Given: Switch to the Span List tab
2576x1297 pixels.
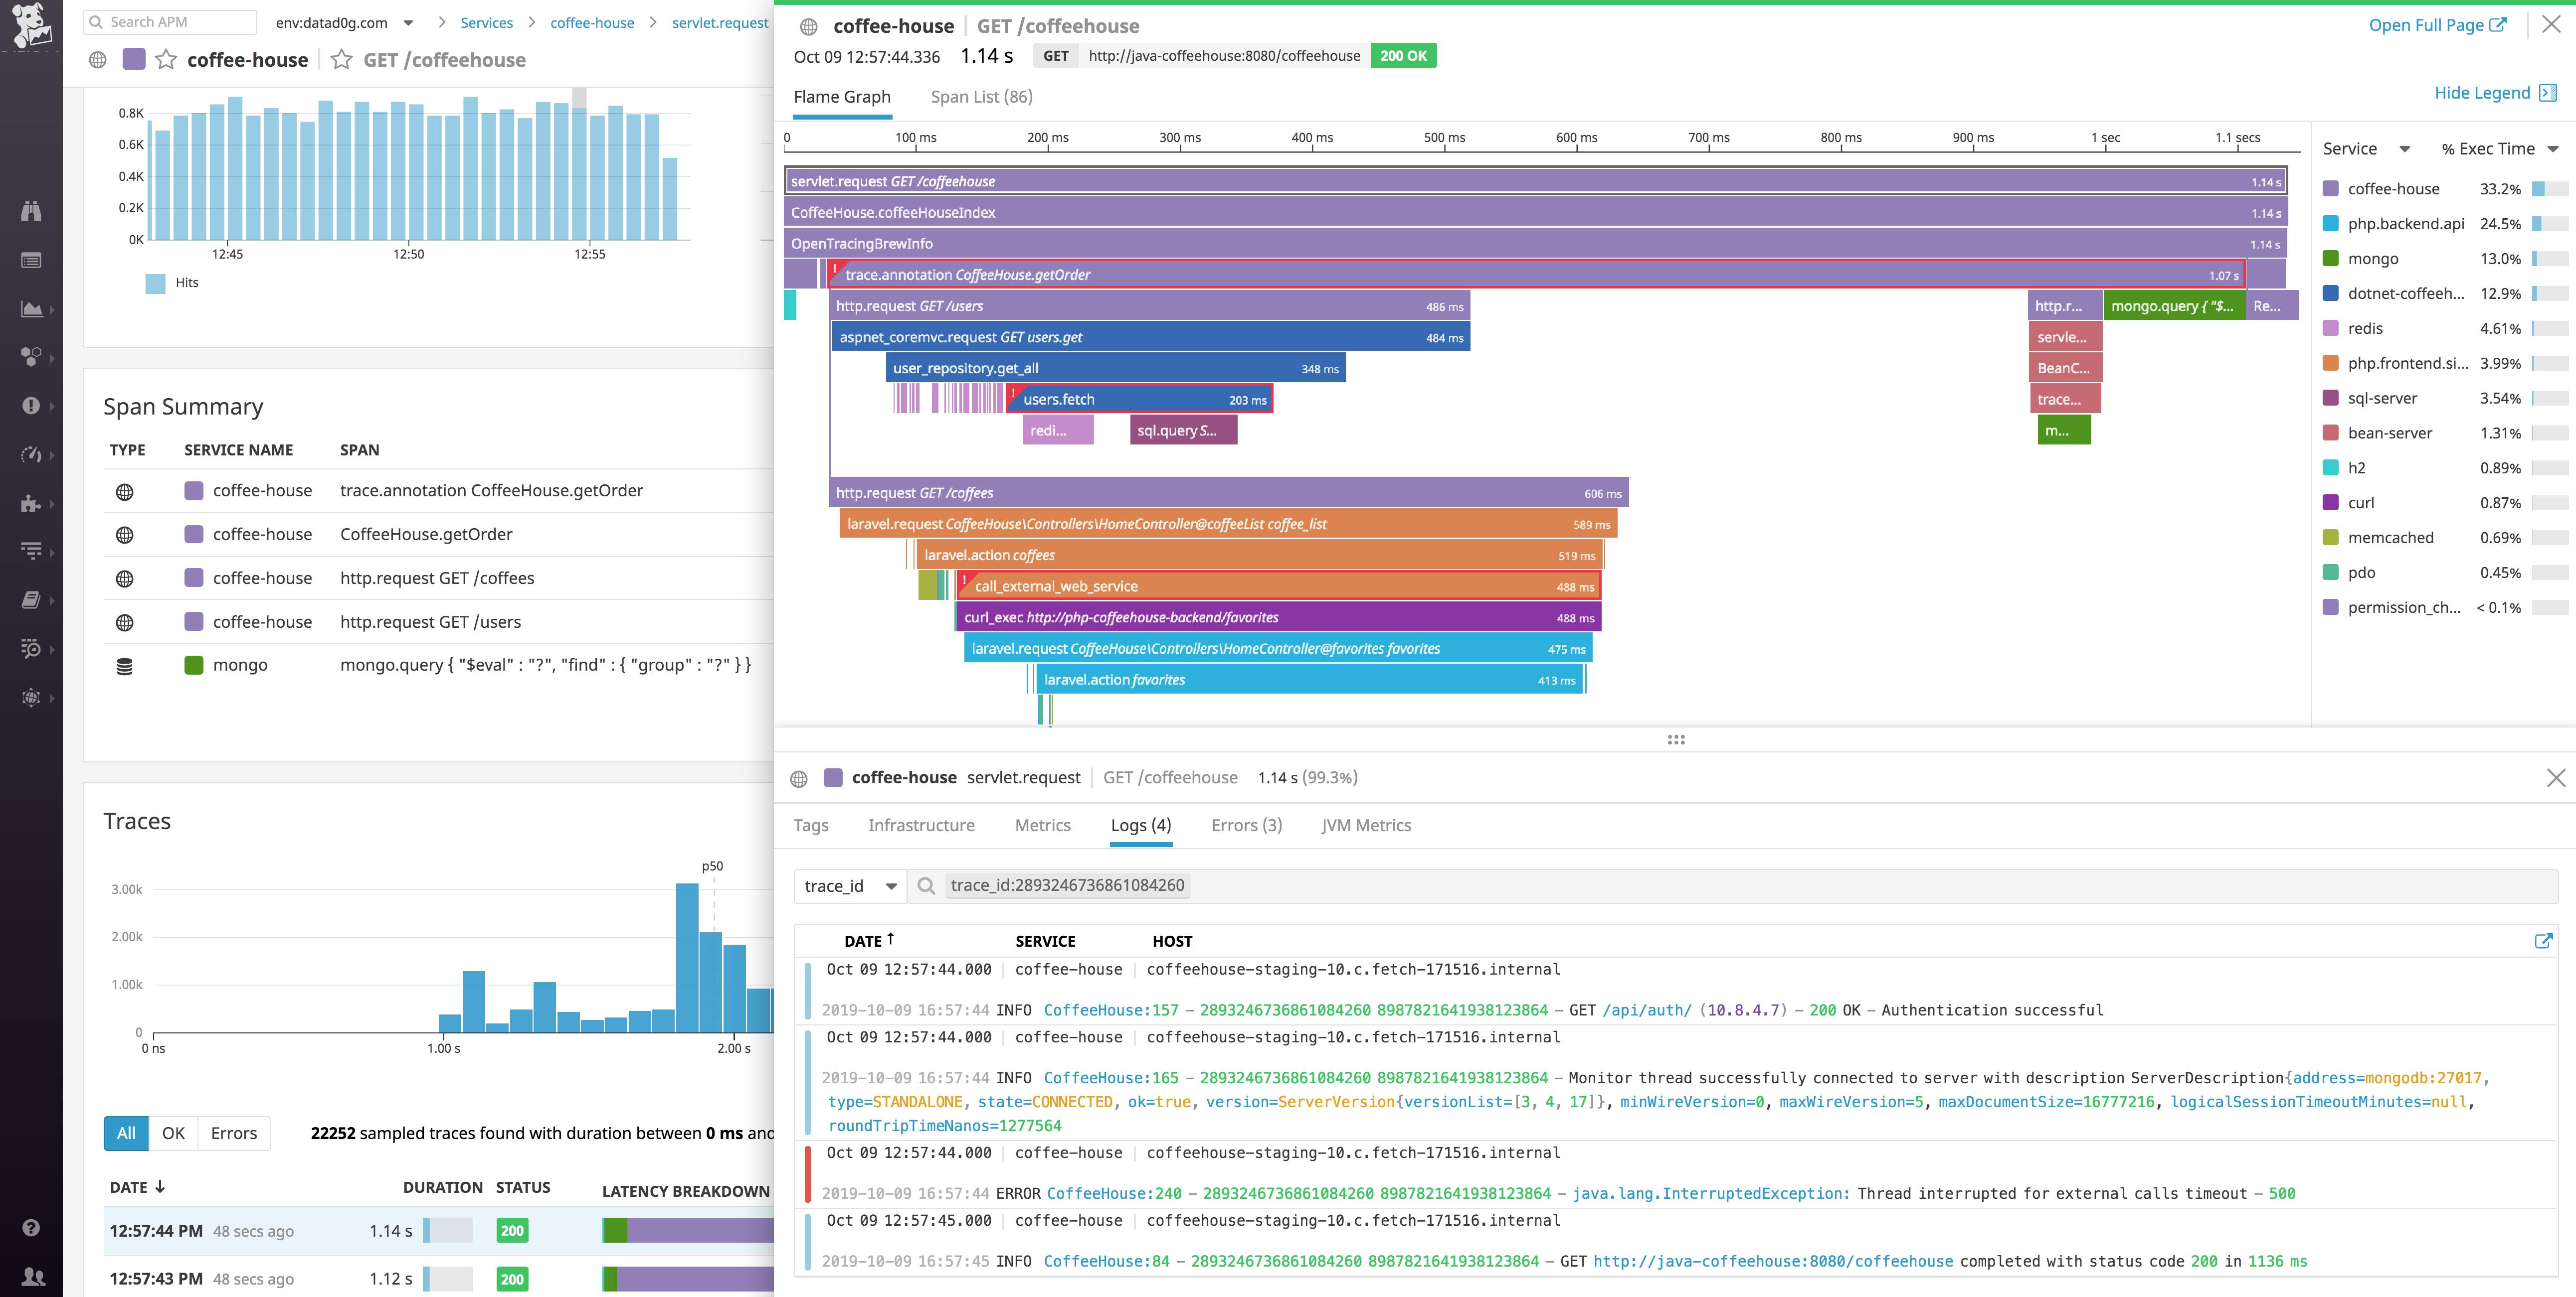Looking at the screenshot, I should tap(981, 96).
